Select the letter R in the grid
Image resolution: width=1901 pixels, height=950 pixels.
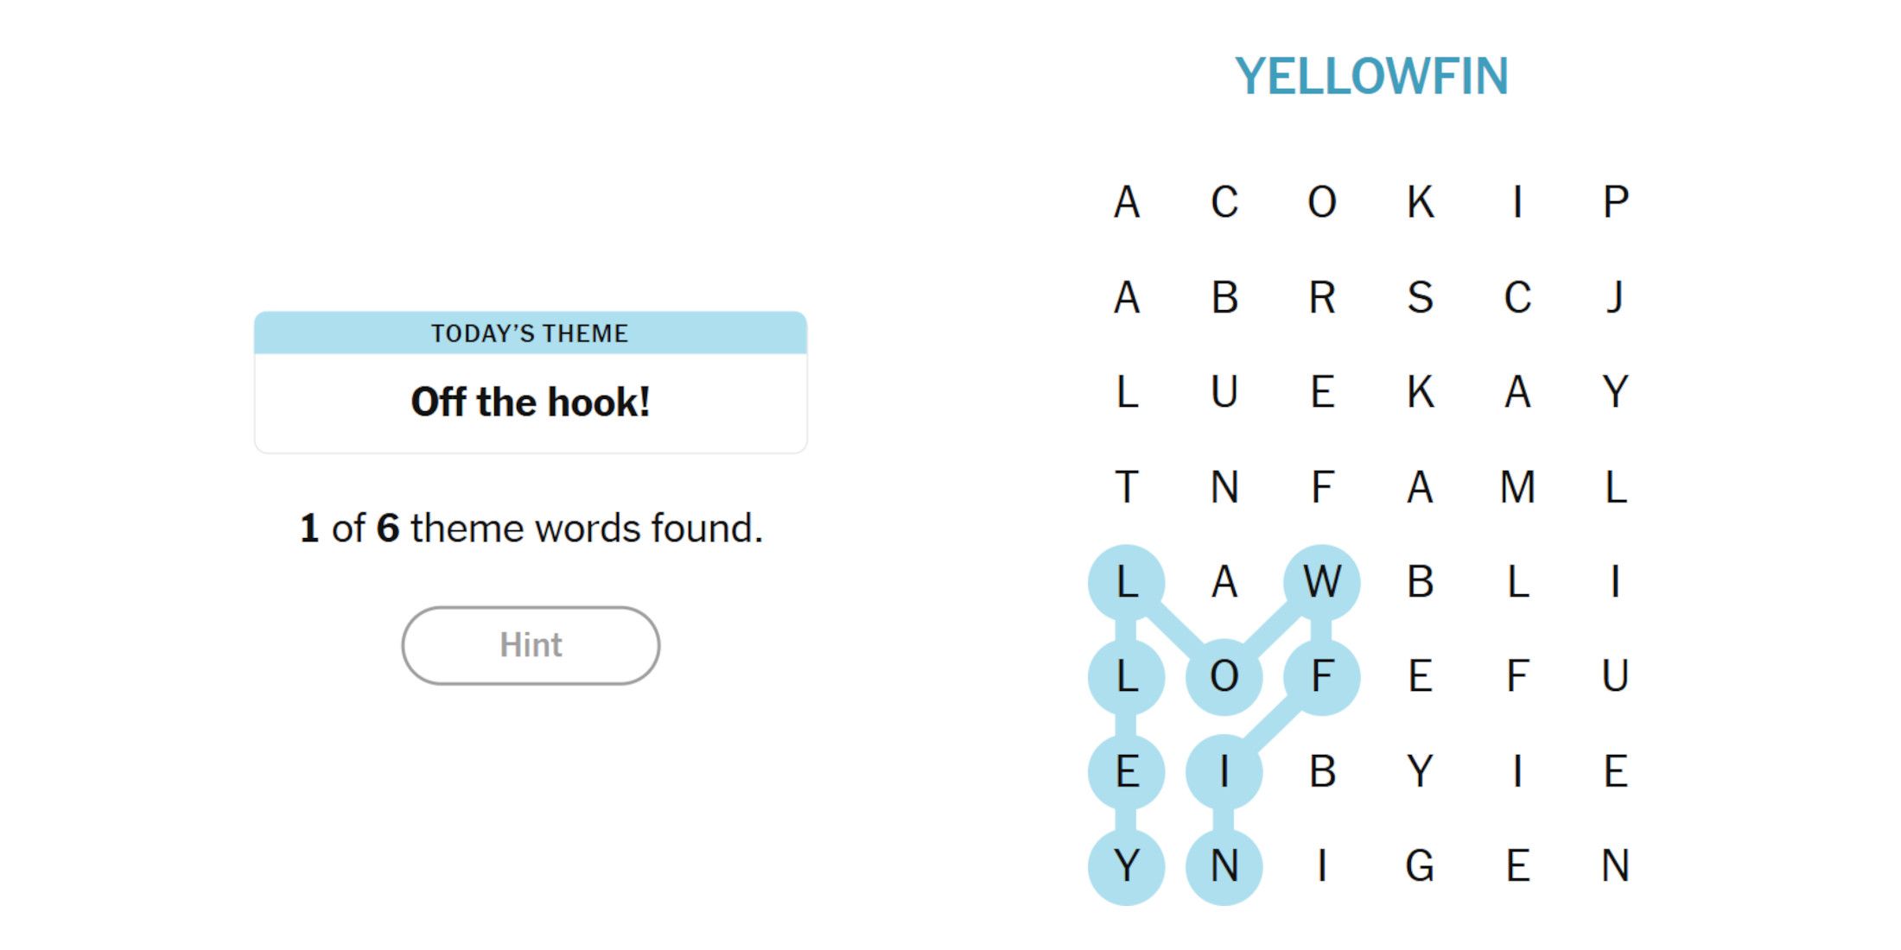pos(1322,297)
